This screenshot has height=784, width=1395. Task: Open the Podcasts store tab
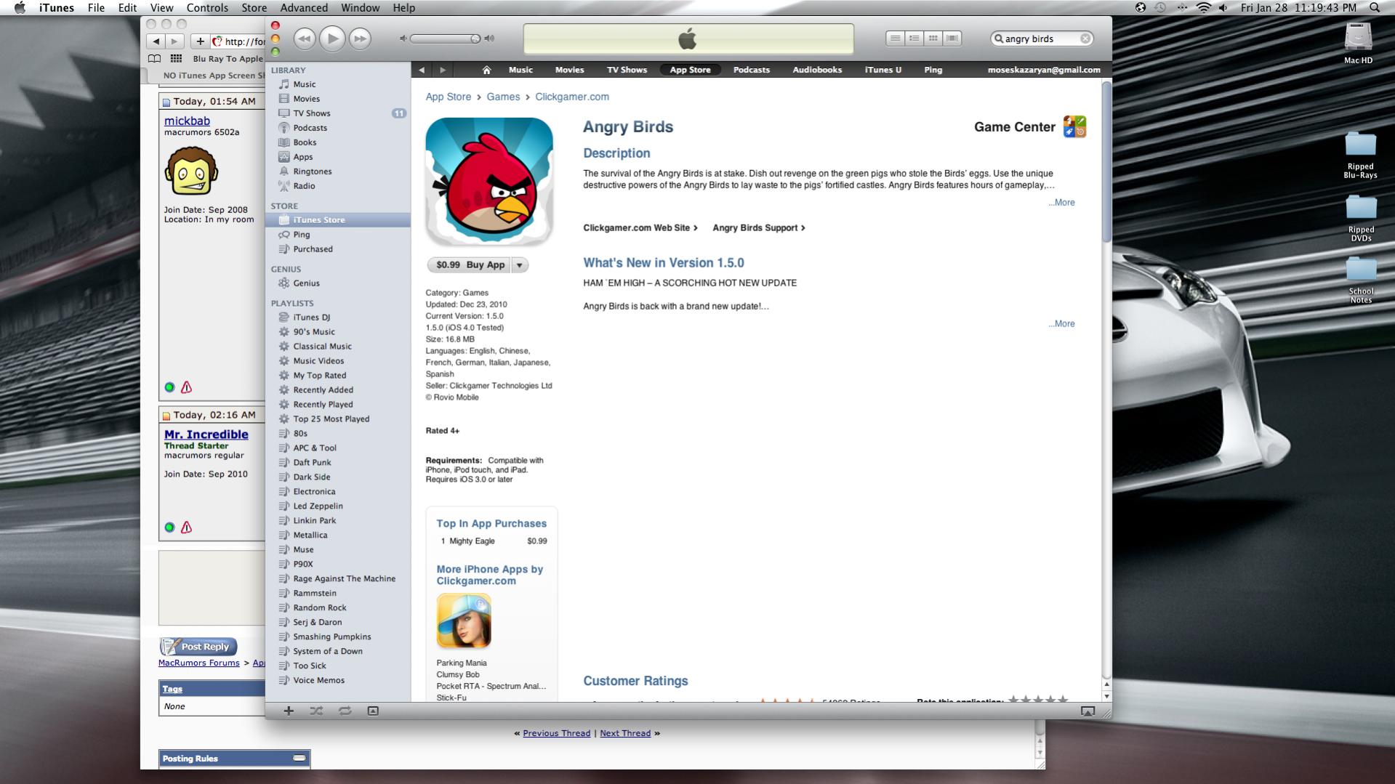751,70
